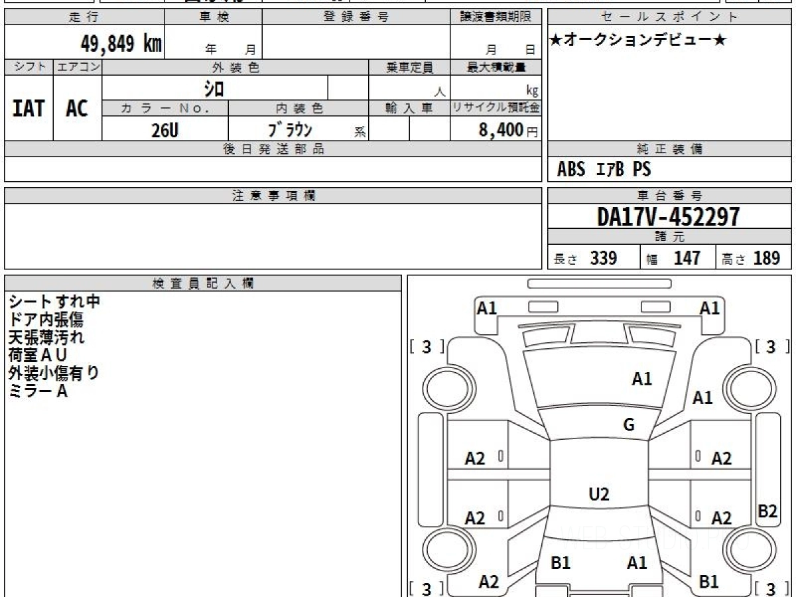Viewport: 796px width, 597px height.
Task: Click the A2 mark on the right rear door
Action: coord(721,518)
